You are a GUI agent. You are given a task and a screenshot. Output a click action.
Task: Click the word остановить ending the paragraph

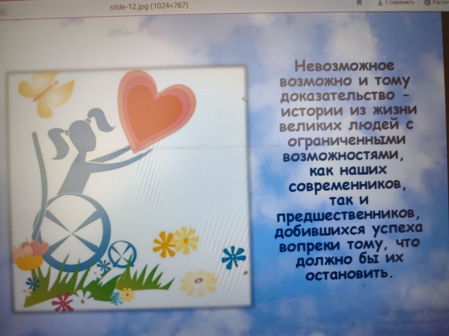point(347,273)
